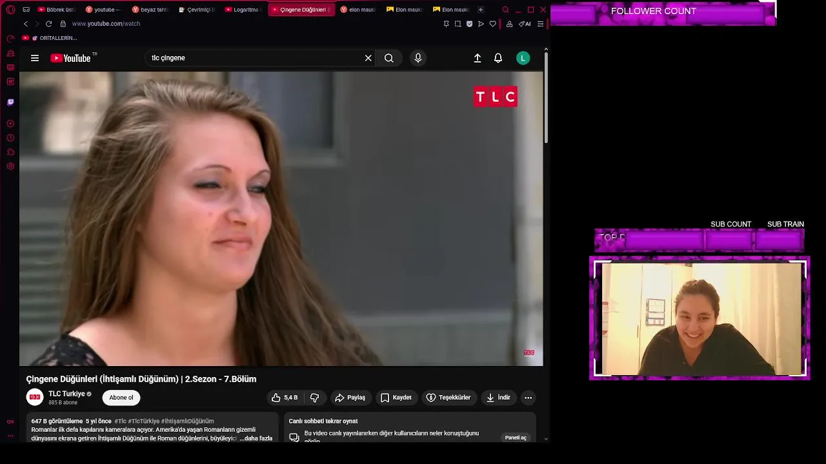
Task: Click the page vertical scrollbar thumb
Action: pyautogui.click(x=546, y=98)
